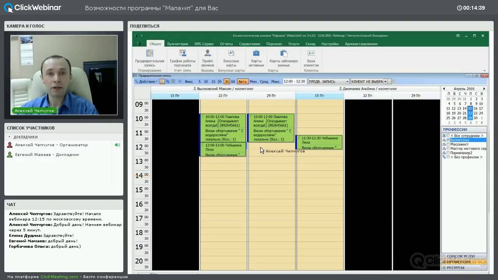Open the Персонал ribbon tab
The height and width of the screenshot is (280, 498).
[274, 44]
